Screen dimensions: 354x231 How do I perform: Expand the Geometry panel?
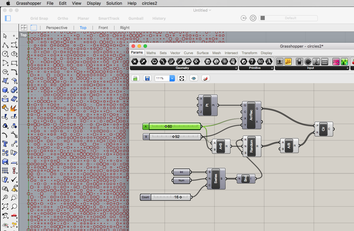click(236, 68)
